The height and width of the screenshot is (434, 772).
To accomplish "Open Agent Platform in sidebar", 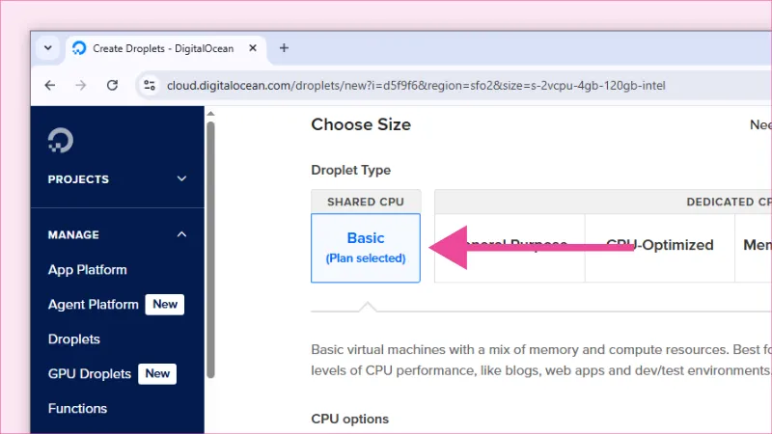I will click(93, 305).
